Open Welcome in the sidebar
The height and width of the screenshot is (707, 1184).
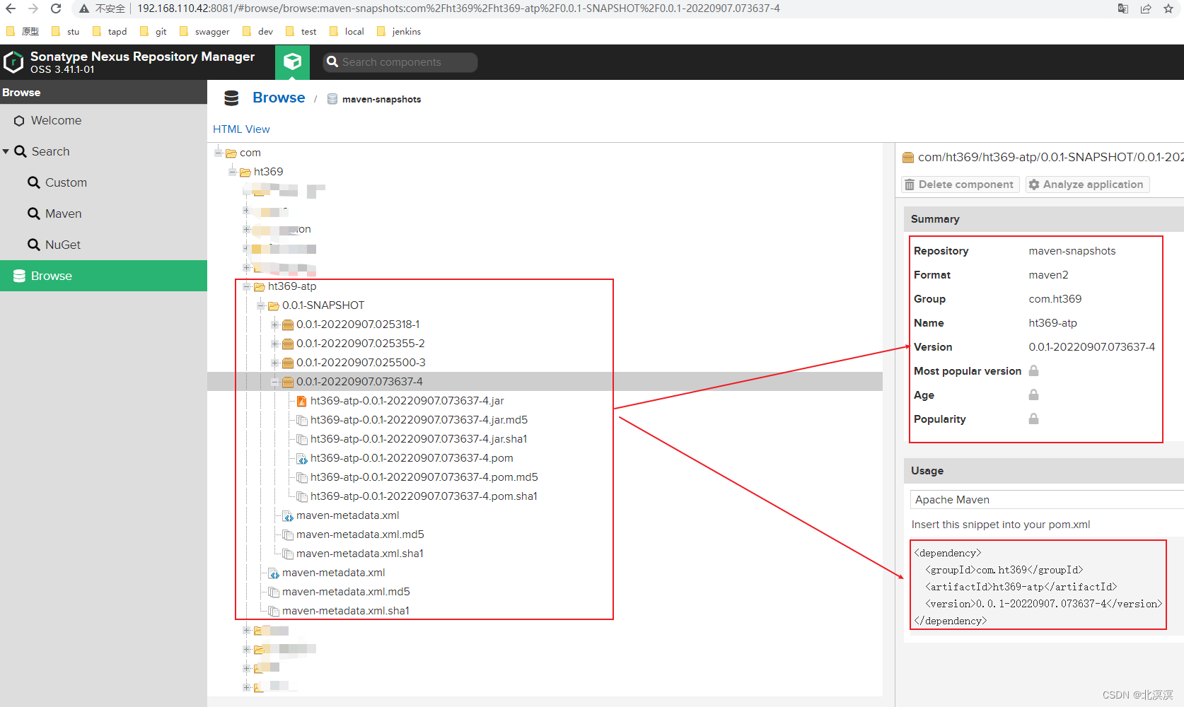click(103, 120)
